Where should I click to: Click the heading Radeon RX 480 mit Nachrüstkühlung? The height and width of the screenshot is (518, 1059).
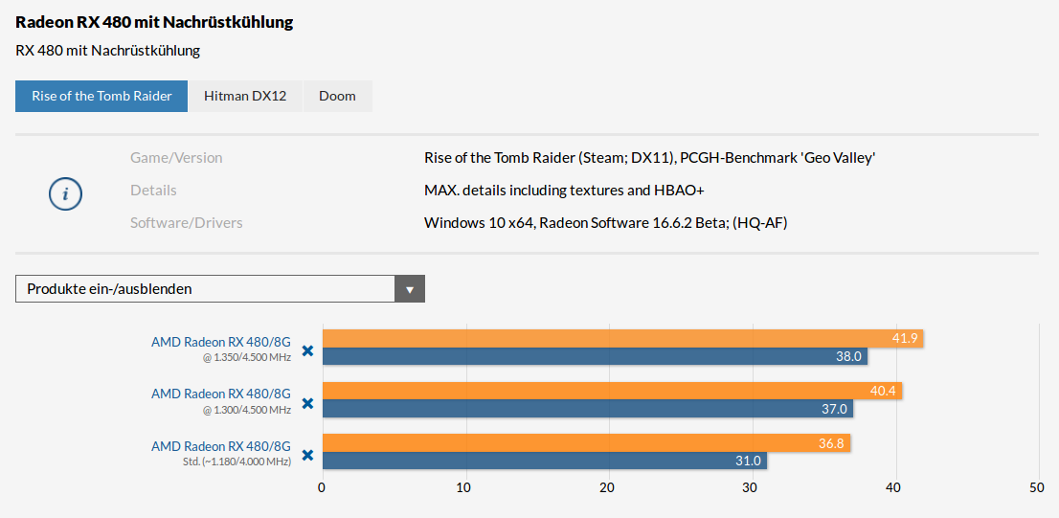click(154, 22)
